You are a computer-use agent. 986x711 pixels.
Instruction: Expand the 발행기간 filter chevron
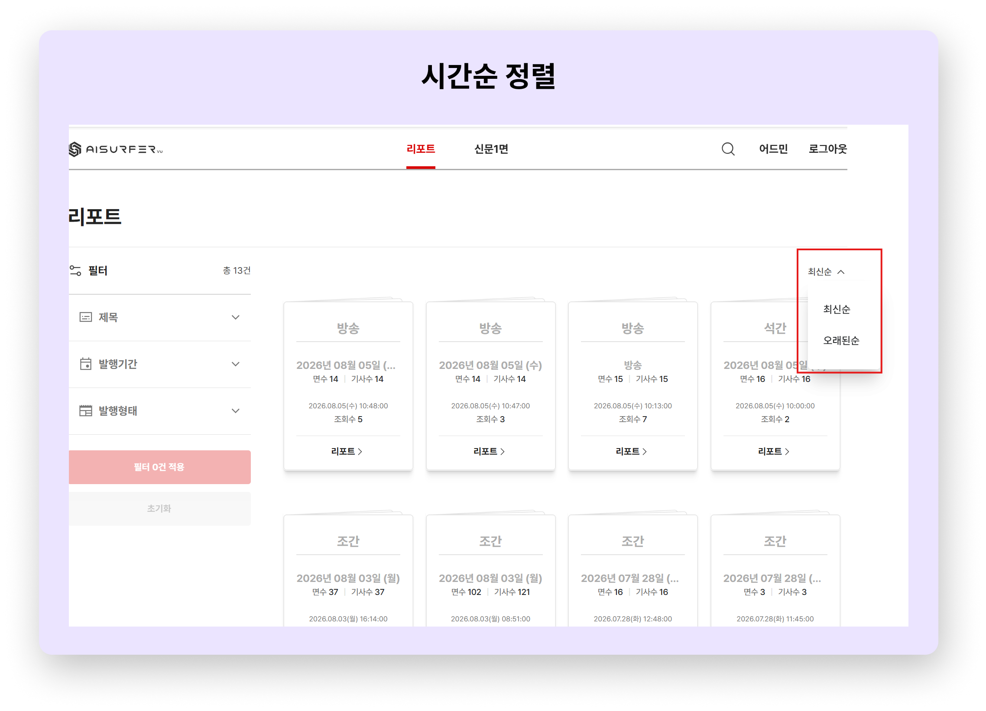click(235, 364)
